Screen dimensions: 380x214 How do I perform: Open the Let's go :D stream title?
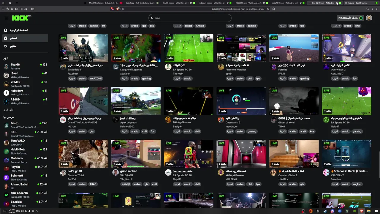coord(75,171)
